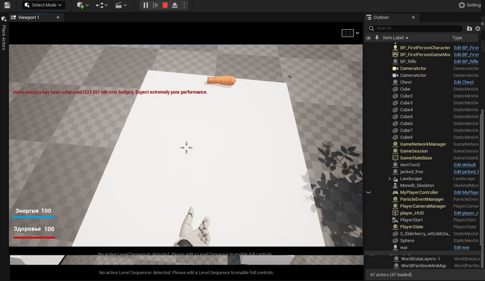Open the Place Actors side panel
This screenshot has width=485, height=281.
3,33
